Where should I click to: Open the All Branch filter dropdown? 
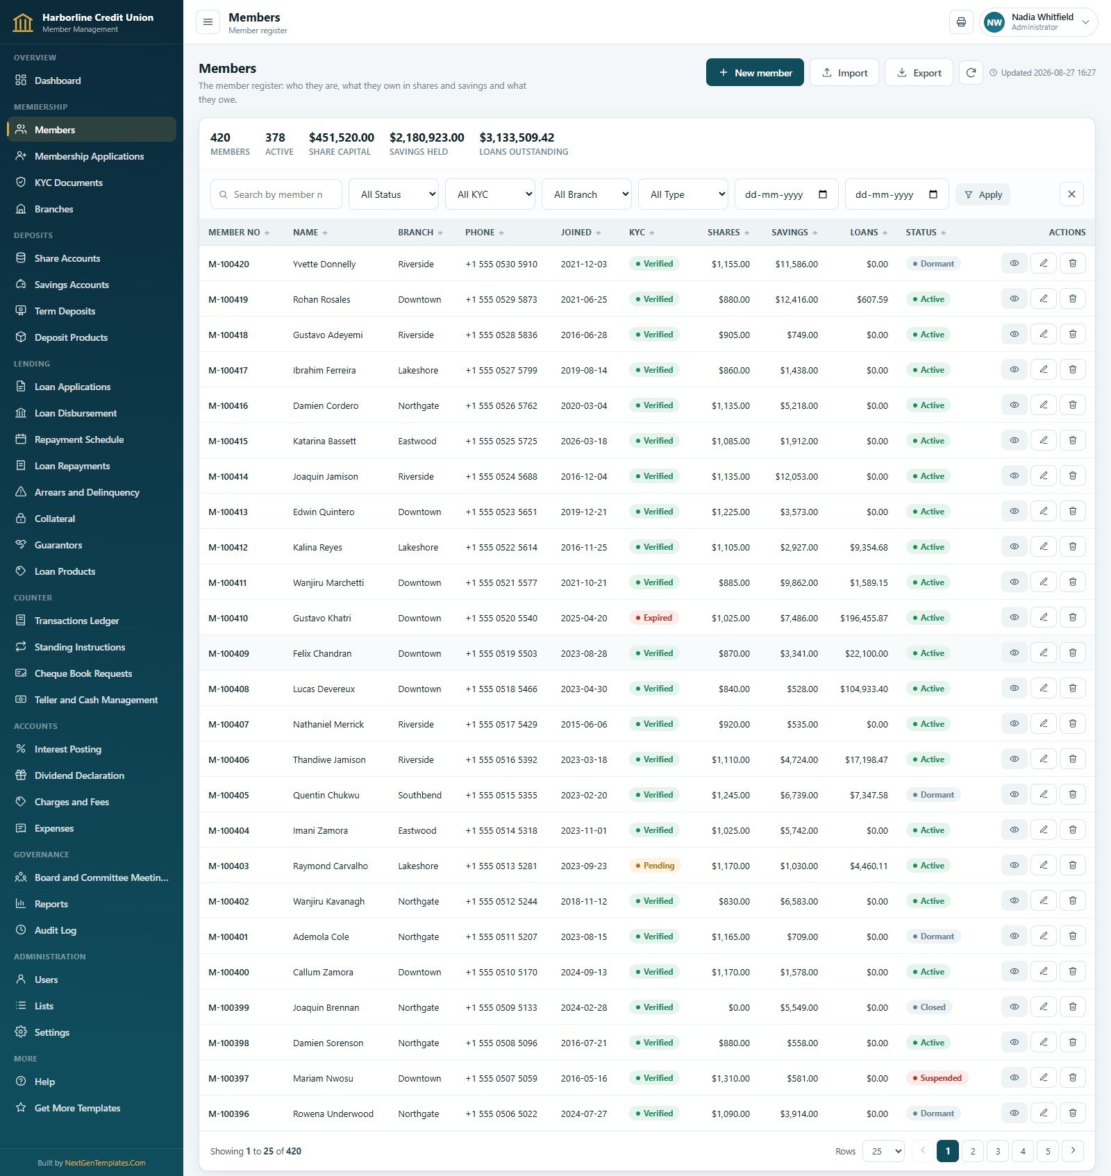(x=587, y=194)
